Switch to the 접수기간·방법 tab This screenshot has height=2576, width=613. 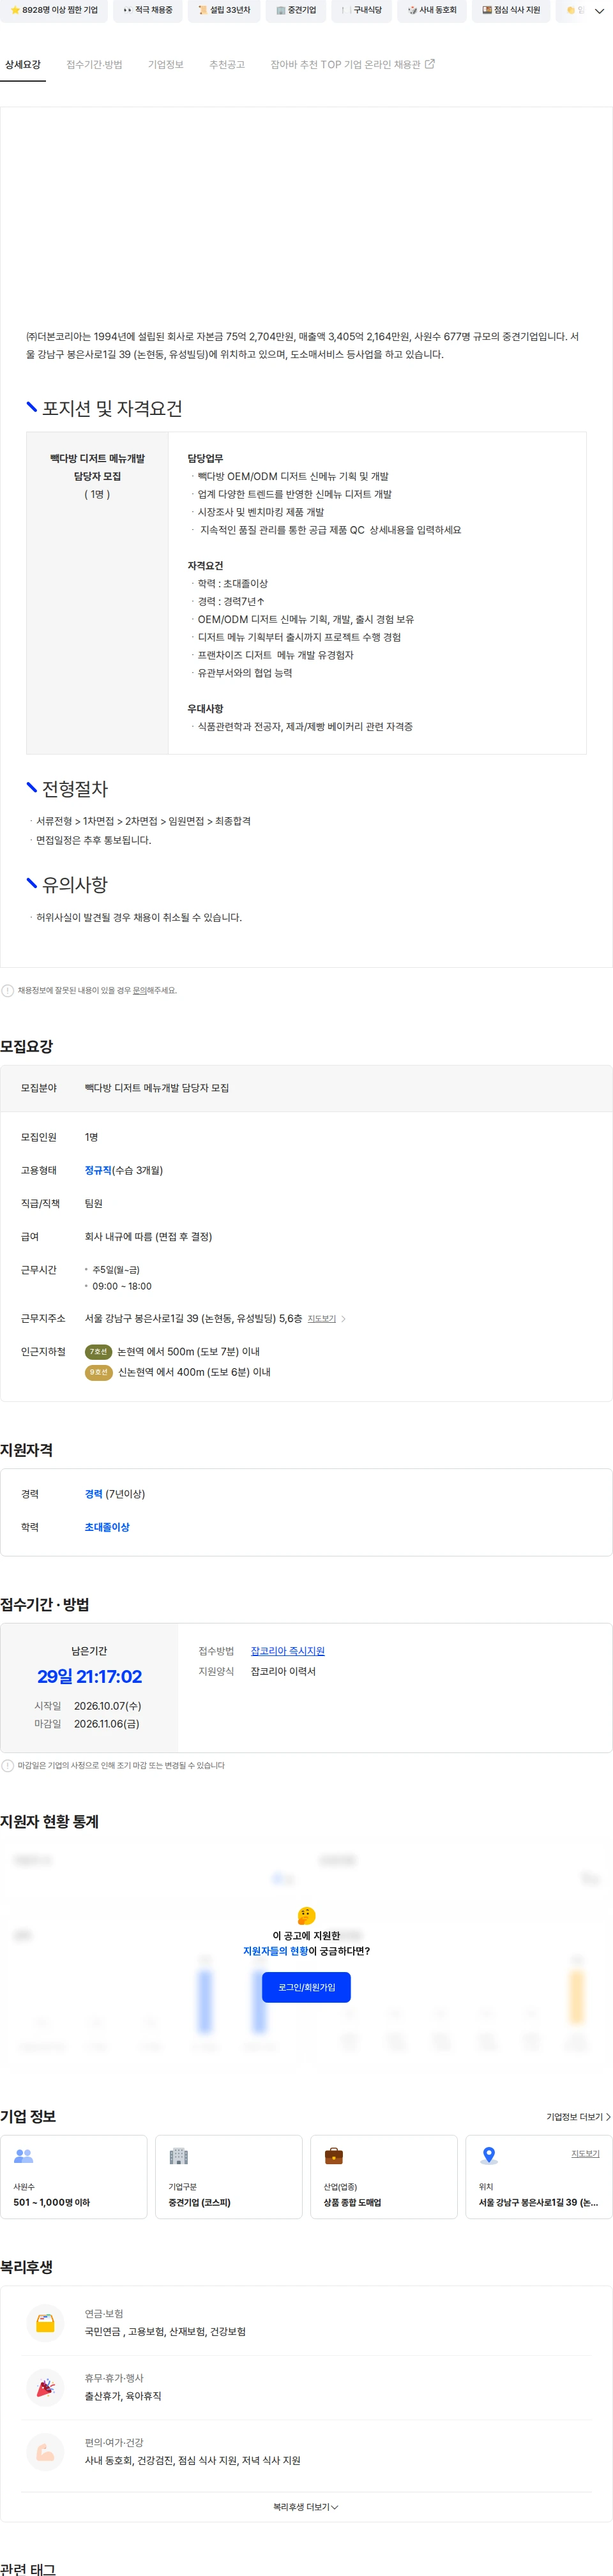tap(94, 65)
